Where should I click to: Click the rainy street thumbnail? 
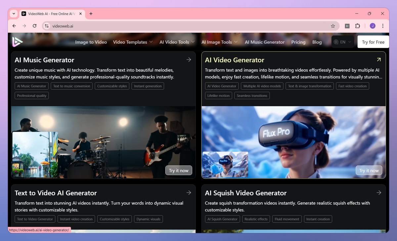(35, 155)
